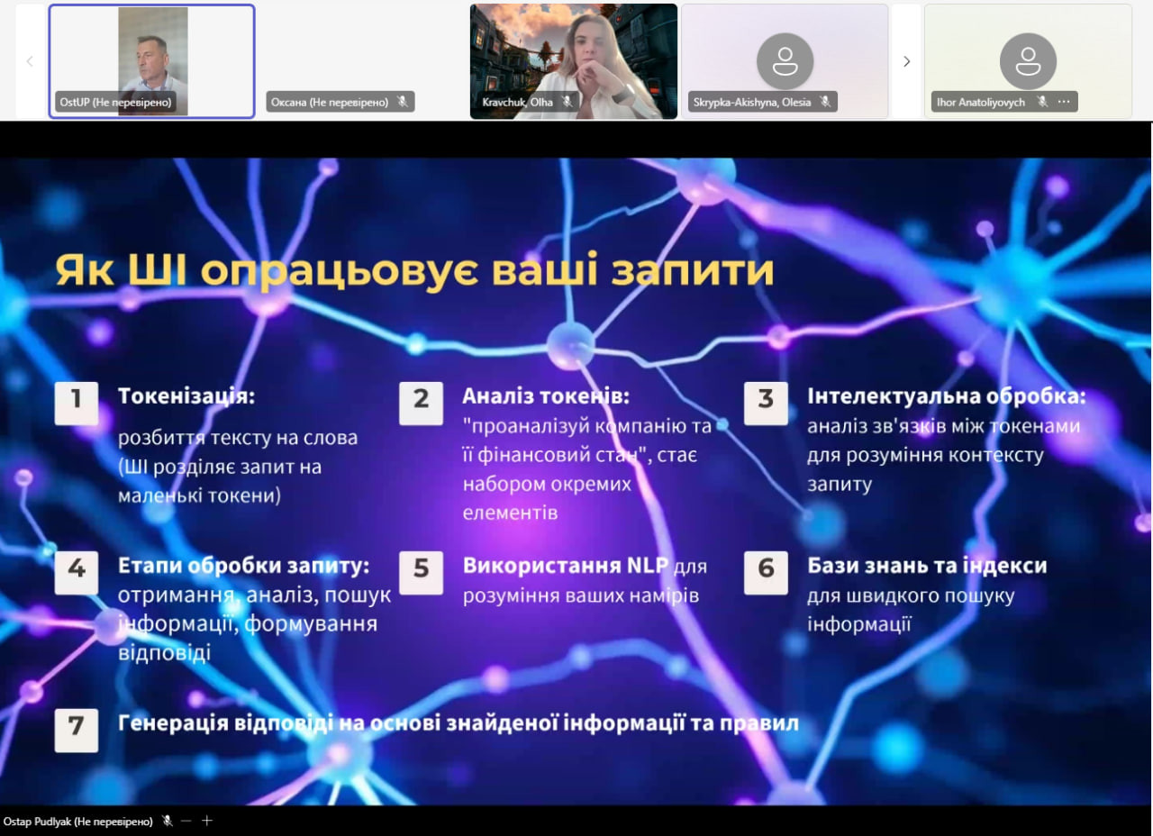1153x836 pixels.
Task: Click presenter name Ostap Pudlyak at bottom
Action: [78, 821]
